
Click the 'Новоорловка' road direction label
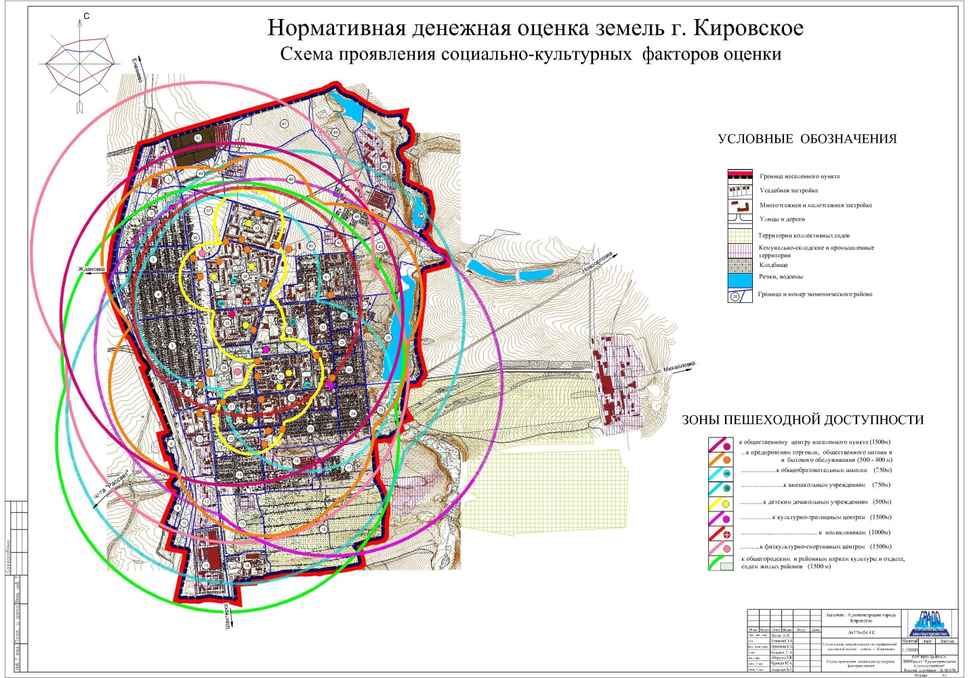597,263
